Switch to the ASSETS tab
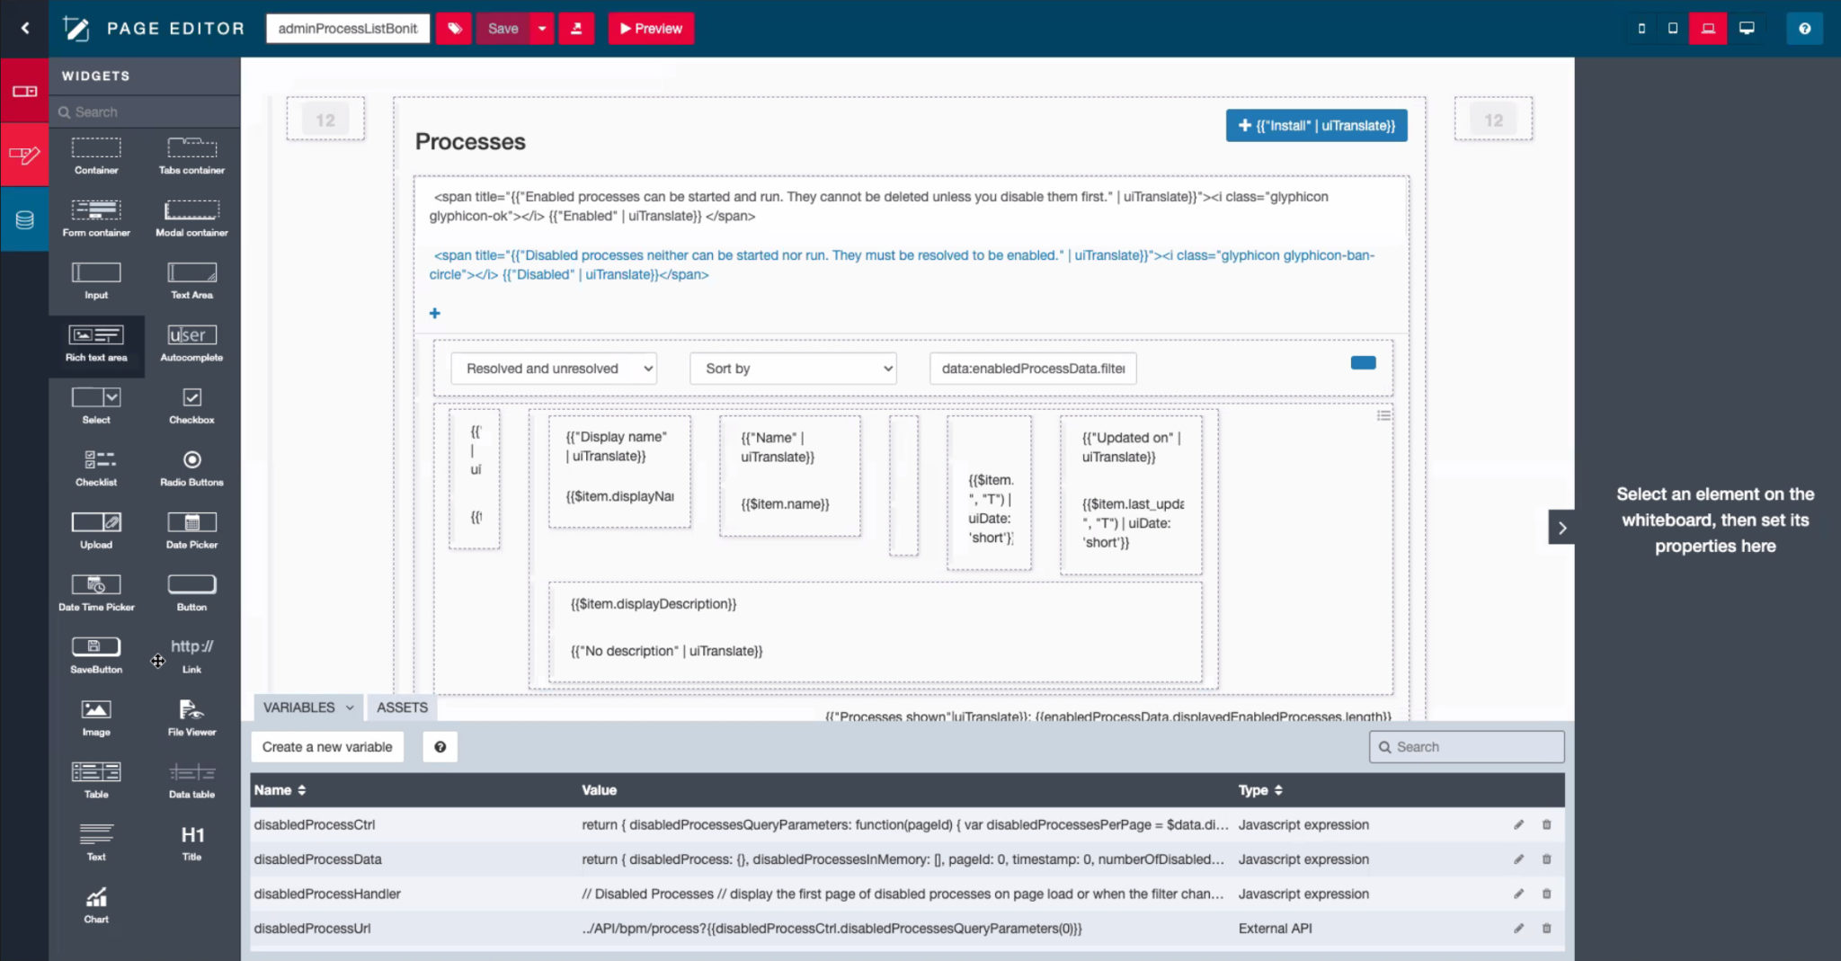The image size is (1841, 961). click(x=401, y=707)
